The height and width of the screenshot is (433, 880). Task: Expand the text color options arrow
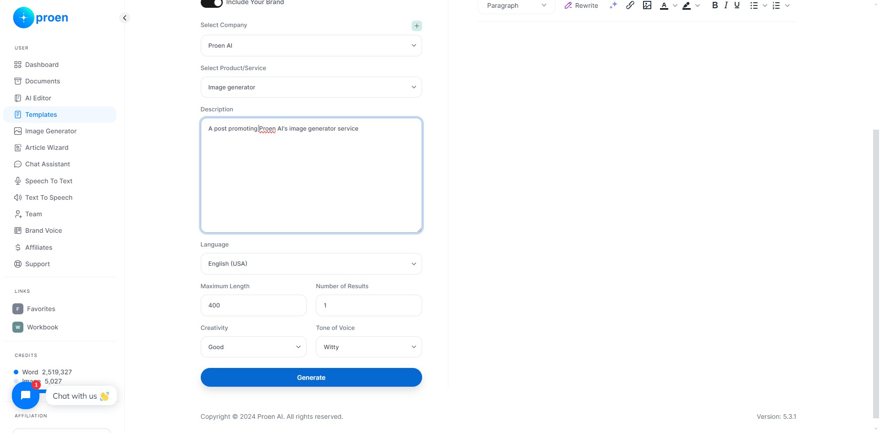(x=675, y=5)
